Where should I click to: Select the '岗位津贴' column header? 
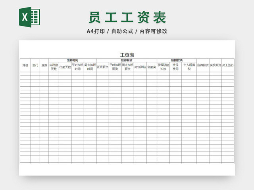coord(140,67)
